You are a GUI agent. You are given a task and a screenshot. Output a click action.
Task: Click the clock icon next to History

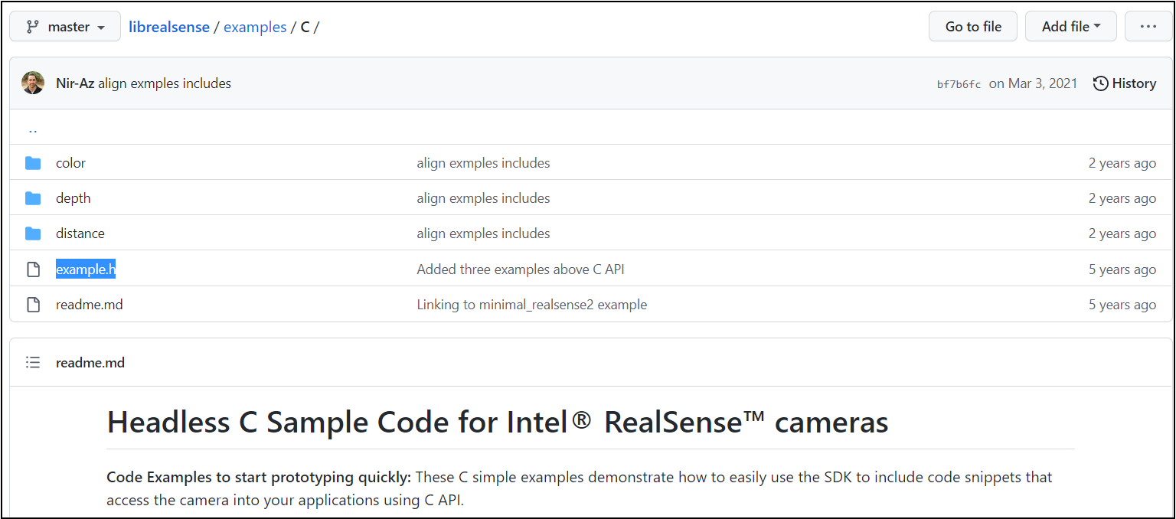pos(1099,83)
